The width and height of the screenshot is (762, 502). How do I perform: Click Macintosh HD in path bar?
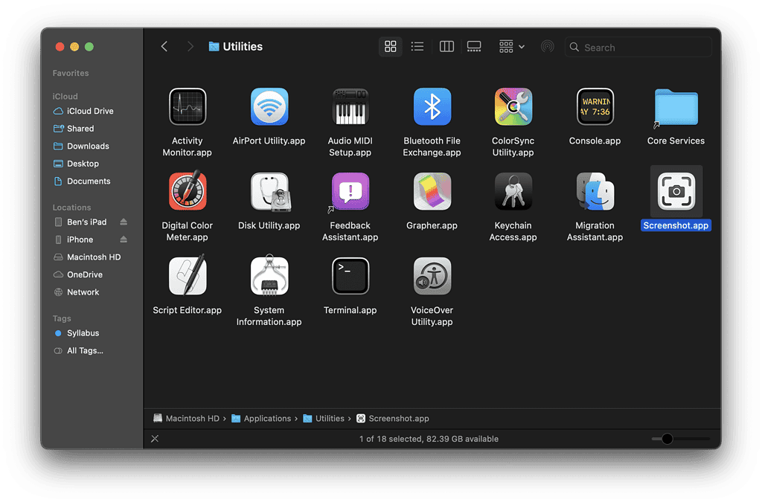(186, 418)
